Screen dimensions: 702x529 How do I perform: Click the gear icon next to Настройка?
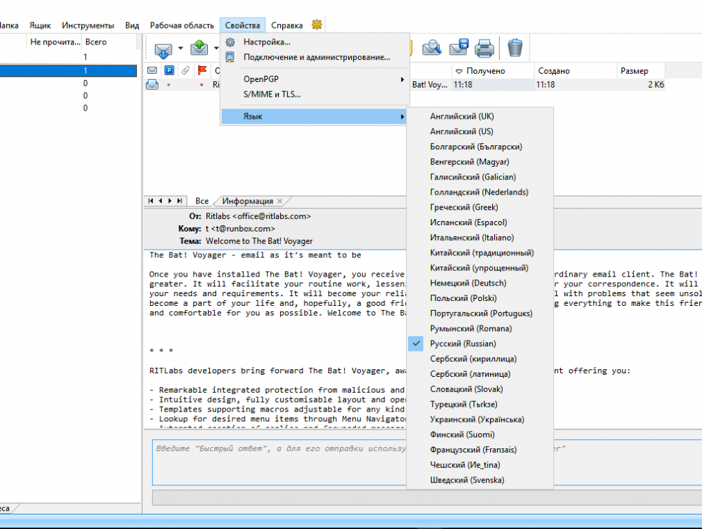coord(230,42)
